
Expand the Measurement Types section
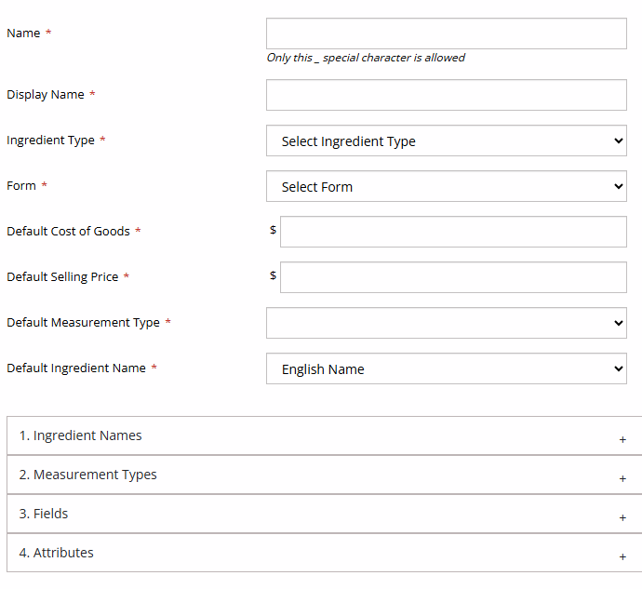(x=88, y=475)
